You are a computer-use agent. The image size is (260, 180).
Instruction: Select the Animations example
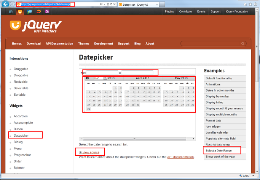point(225,84)
